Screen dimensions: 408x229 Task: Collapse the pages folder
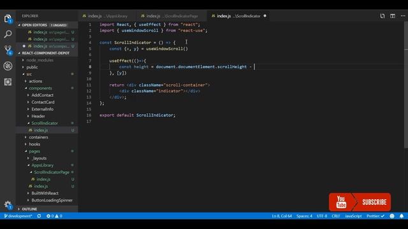[47, 151]
